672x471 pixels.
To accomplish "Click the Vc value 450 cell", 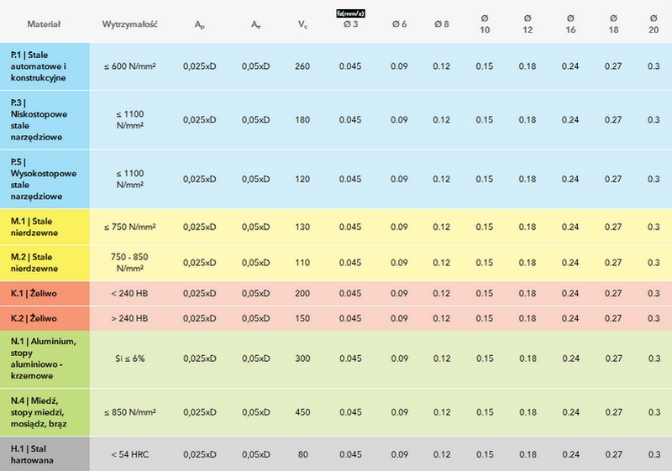I will point(302,412).
